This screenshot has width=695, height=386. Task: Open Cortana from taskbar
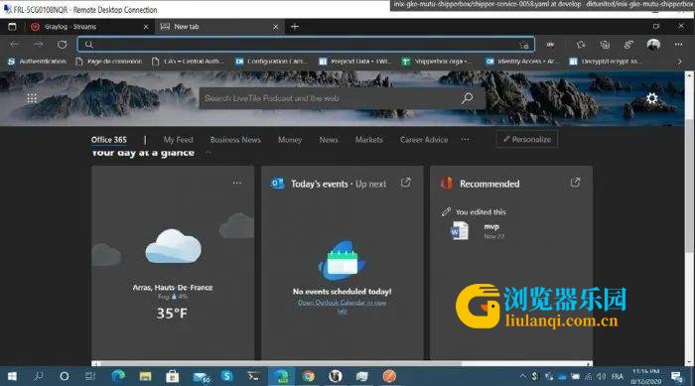[65, 376]
